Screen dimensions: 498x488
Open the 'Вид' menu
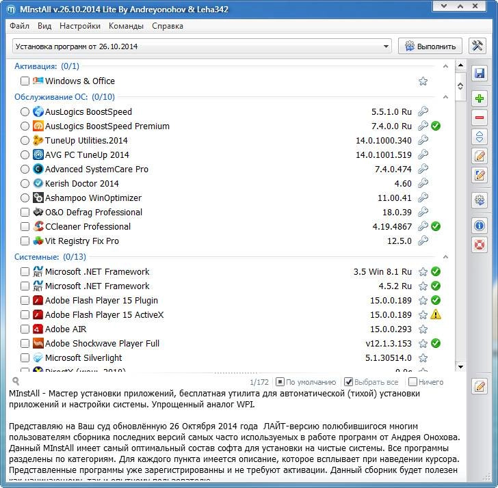click(44, 26)
